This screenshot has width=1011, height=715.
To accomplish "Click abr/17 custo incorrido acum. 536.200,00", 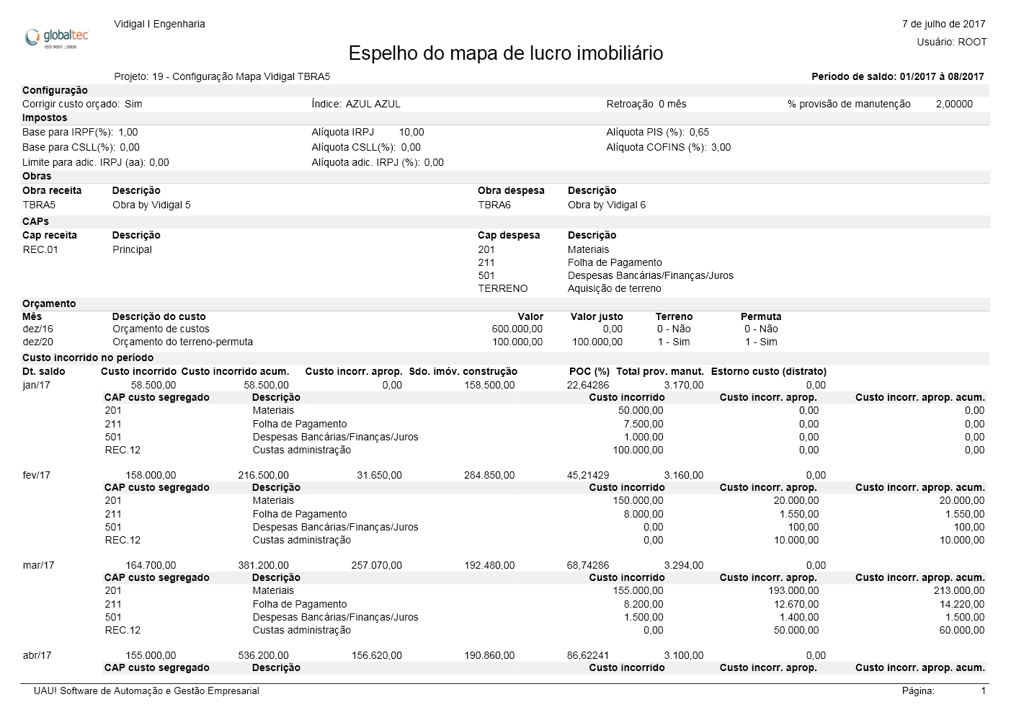I will [x=263, y=655].
